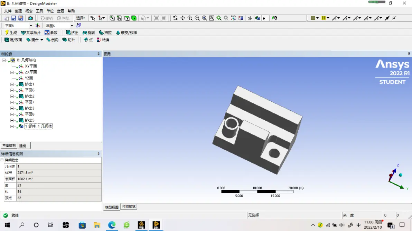The height and width of the screenshot is (231, 412).
Task: Open the 草图6 sketch dropdown
Action: [x=72, y=26]
